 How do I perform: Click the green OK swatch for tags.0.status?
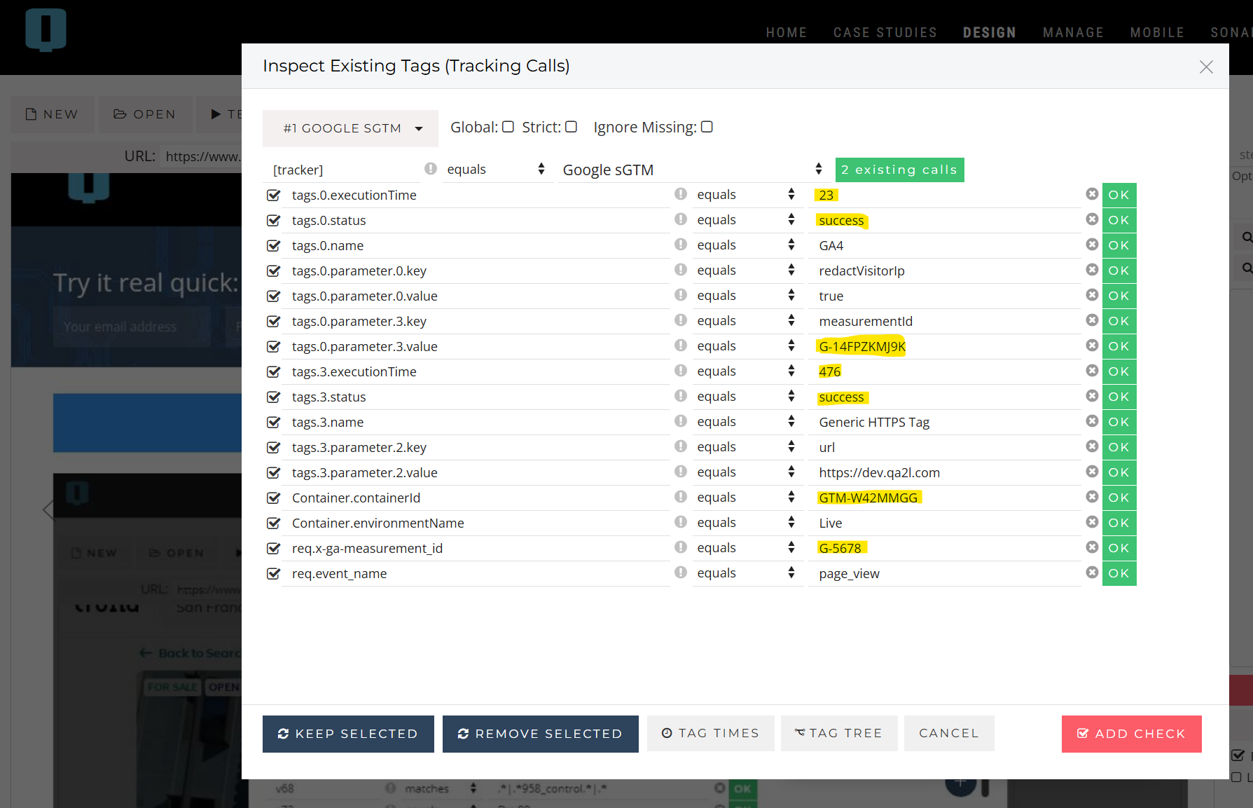click(x=1119, y=220)
